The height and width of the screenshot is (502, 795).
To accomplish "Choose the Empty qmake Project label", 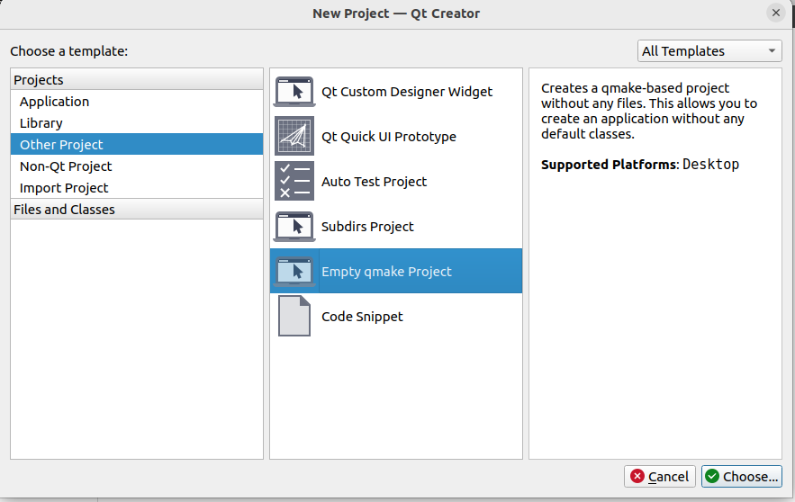I will click(386, 272).
